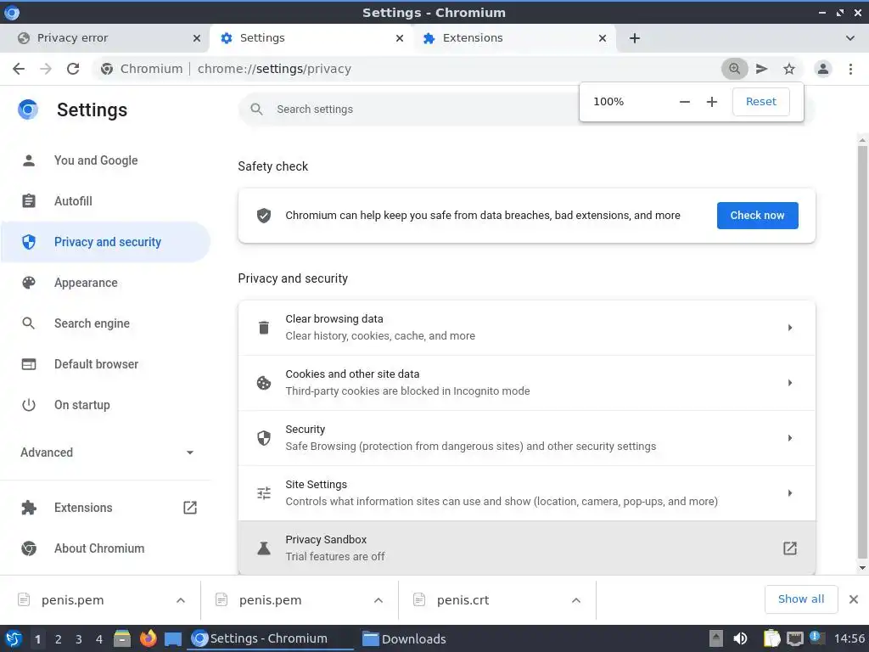Run safety check with Check now
Viewport: 869px width, 652px height.
pos(758,216)
